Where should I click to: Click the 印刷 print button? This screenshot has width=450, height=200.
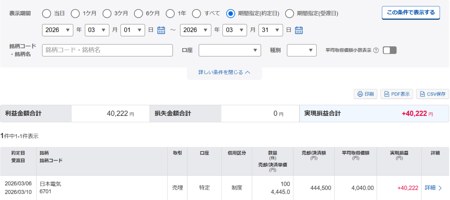pyautogui.click(x=366, y=94)
